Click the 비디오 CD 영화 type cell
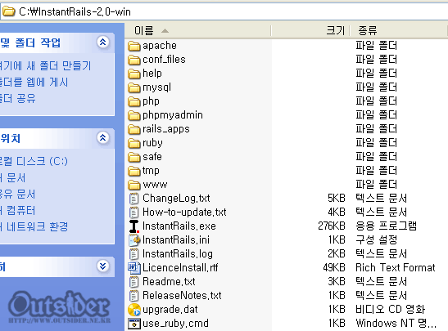This screenshot has height=331, width=448. 391,310
